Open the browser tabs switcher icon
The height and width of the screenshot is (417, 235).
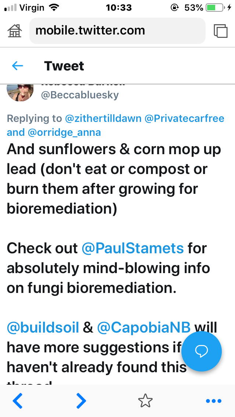point(221,31)
